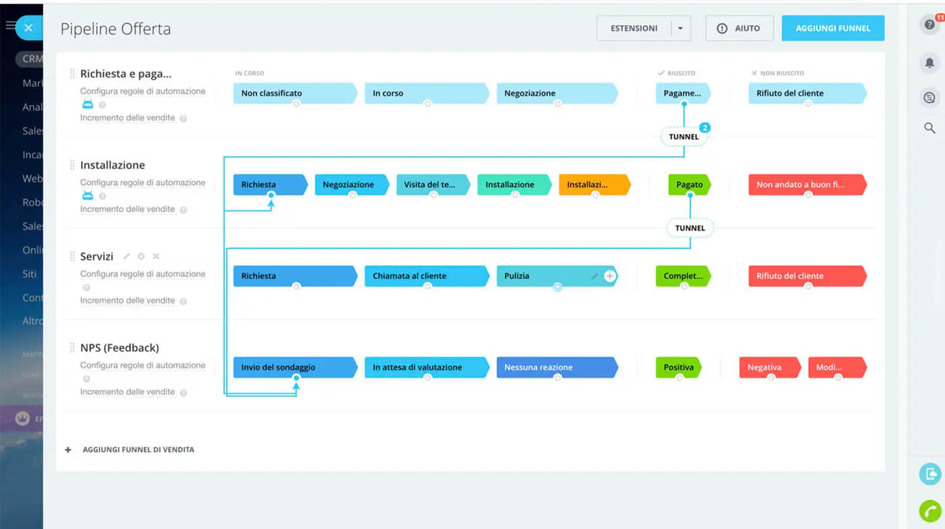Click the green phone call icon
The image size is (945, 529).
point(930,511)
